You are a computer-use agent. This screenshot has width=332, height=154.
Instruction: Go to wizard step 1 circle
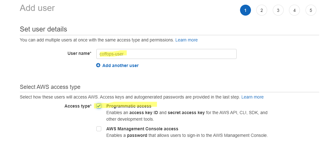[x=245, y=10]
